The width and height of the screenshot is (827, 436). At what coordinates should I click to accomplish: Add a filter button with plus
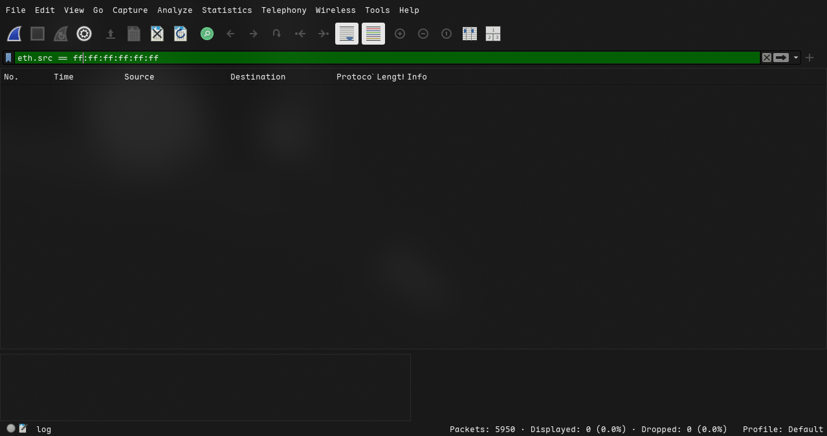(809, 58)
